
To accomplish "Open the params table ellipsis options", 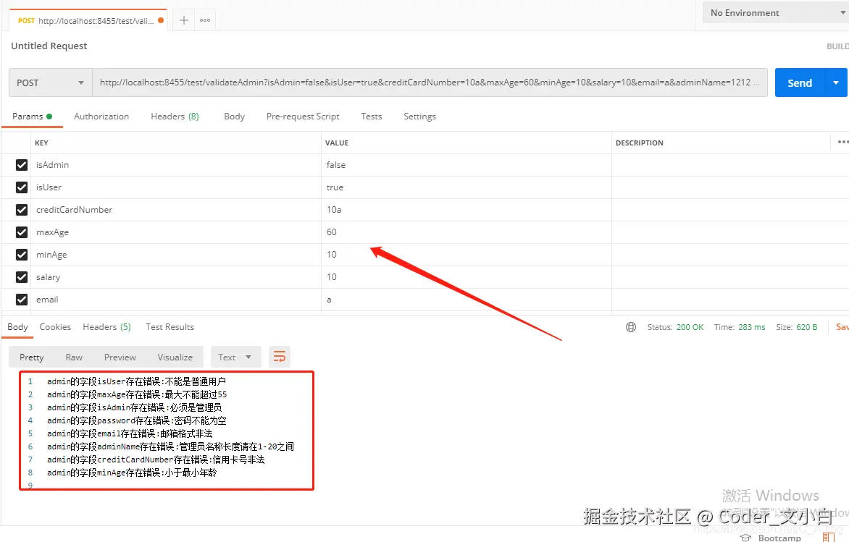I will [842, 143].
